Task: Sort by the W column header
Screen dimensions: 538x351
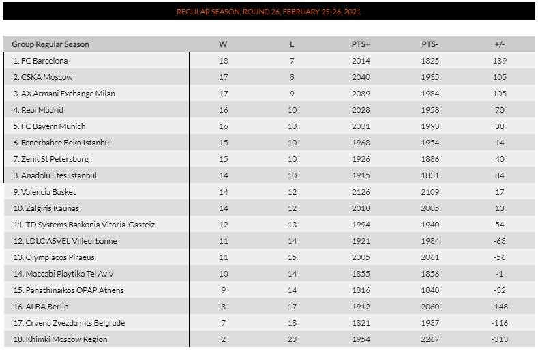Action: (222, 44)
